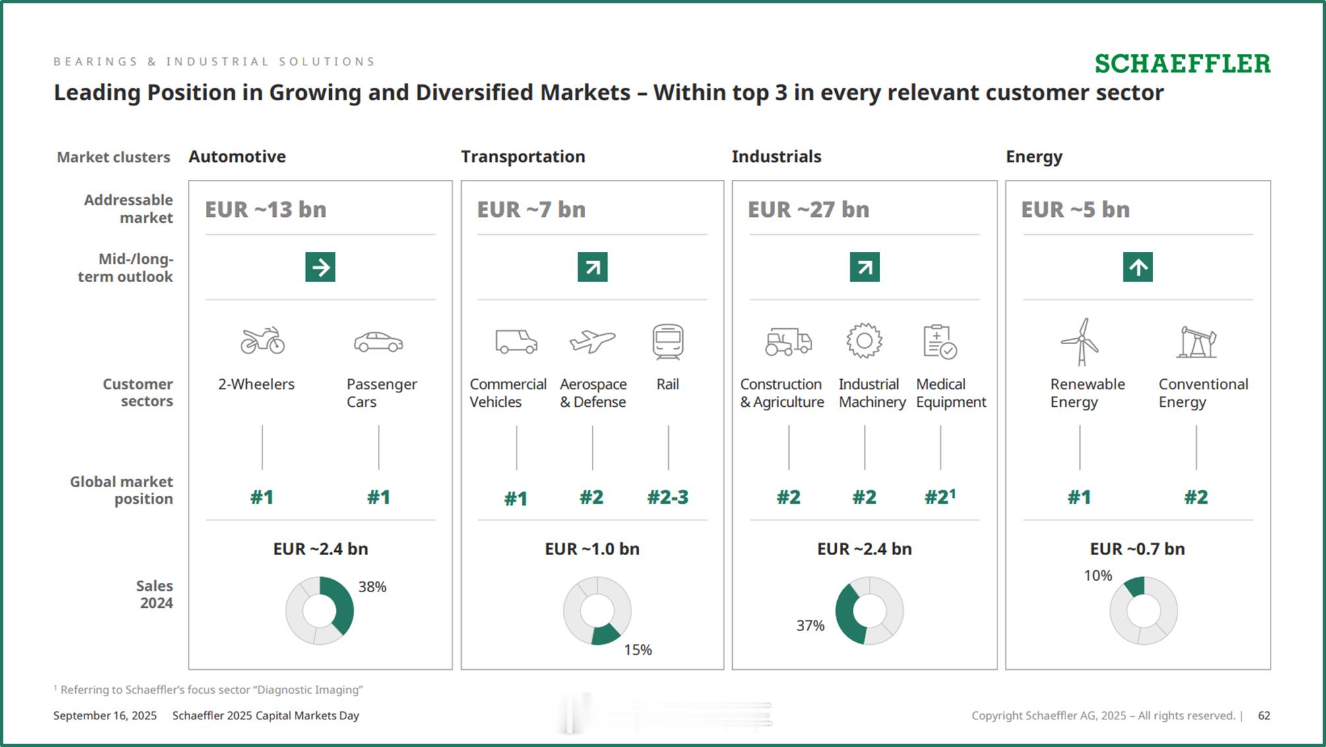
Task: Click Energy sales EUR ~0.7 bn text
Action: pyautogui.click(x=1137, y=549)
